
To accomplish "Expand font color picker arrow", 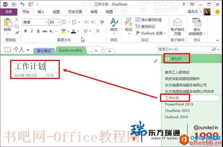I will 78,31.
